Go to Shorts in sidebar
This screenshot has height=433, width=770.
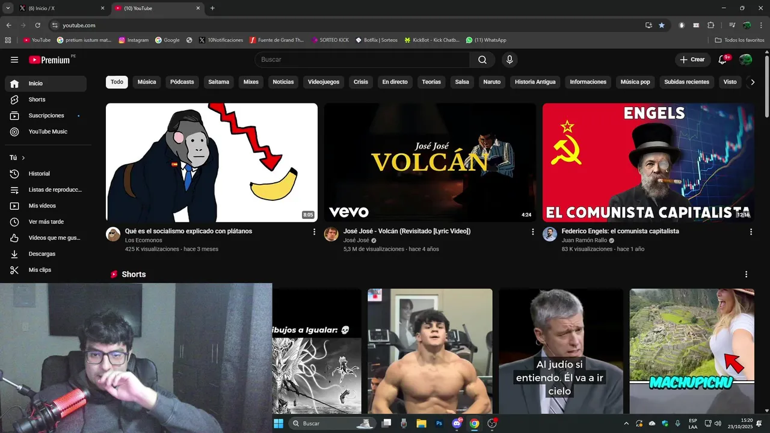pos(46,99)
